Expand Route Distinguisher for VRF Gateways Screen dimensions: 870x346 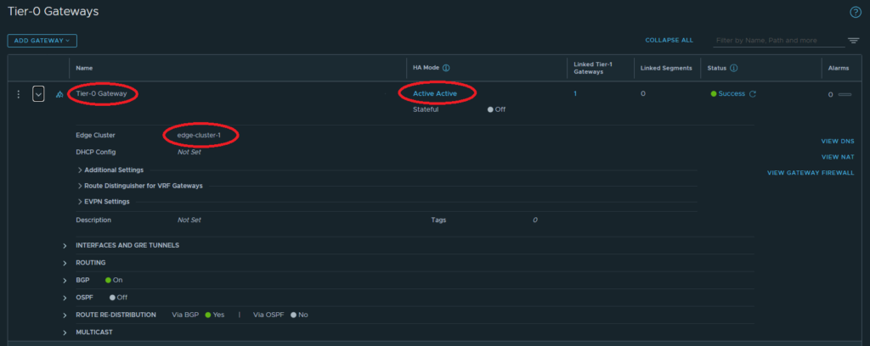click(x=80, y=186)
